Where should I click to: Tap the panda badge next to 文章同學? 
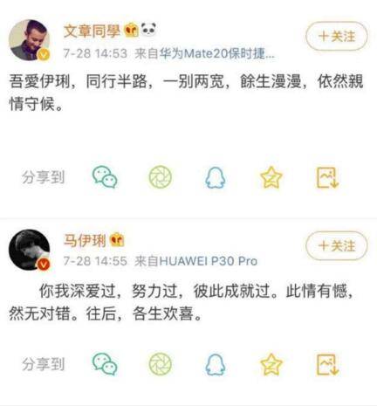pos(148,30)
